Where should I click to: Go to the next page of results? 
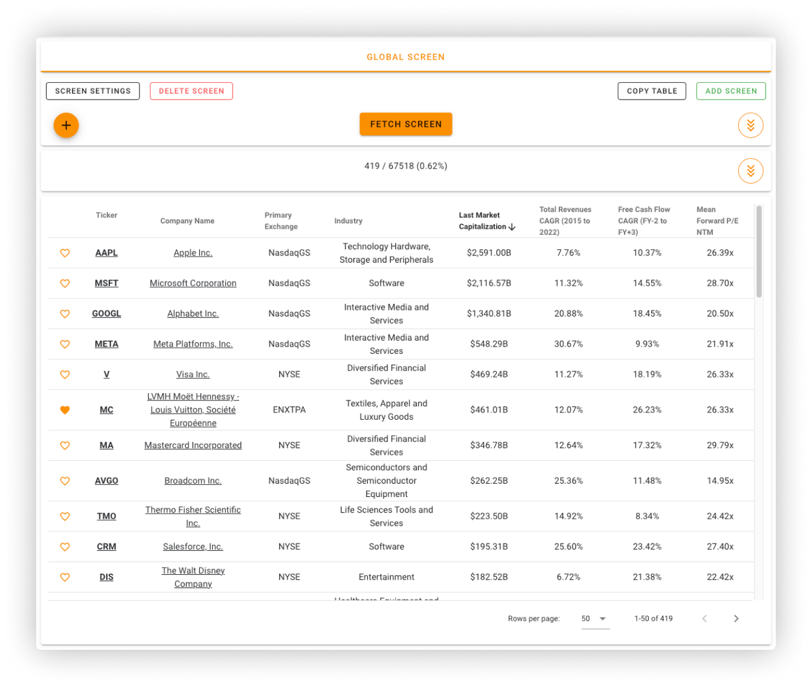click(x=736, y=618)
